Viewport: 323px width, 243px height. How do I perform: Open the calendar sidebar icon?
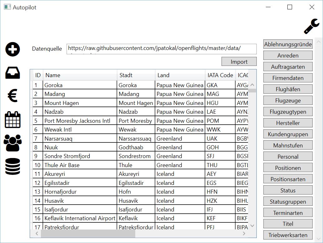[12, 120]
